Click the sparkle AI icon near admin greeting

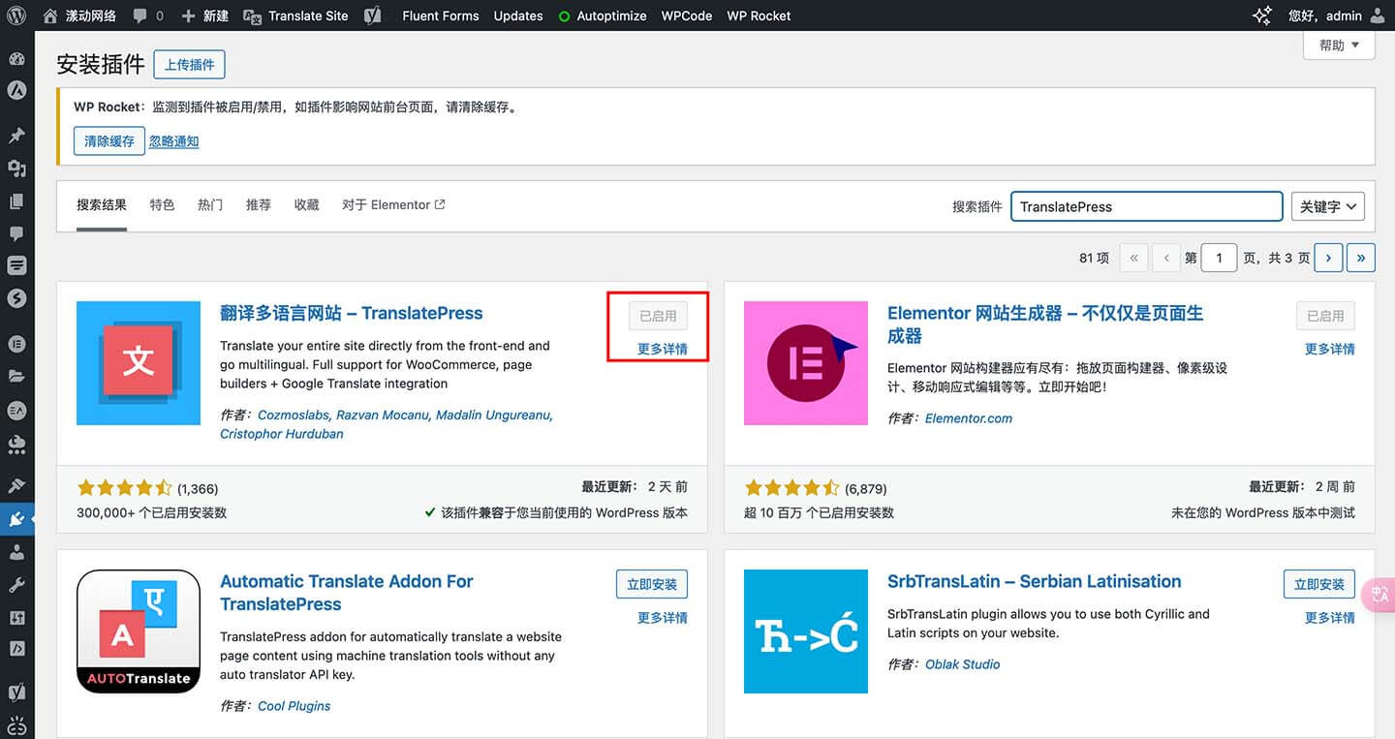pos(1262,15)
